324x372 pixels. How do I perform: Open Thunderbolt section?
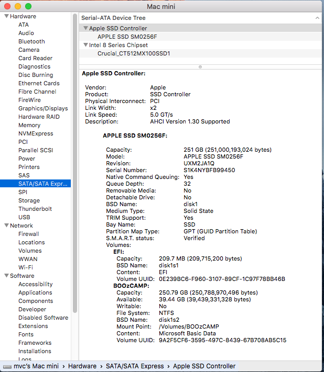coord(35,209)
